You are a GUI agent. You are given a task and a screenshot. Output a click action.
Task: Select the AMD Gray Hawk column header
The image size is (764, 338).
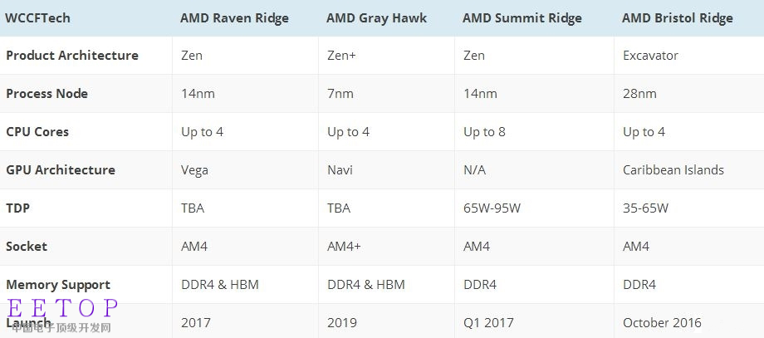point(377,18)
